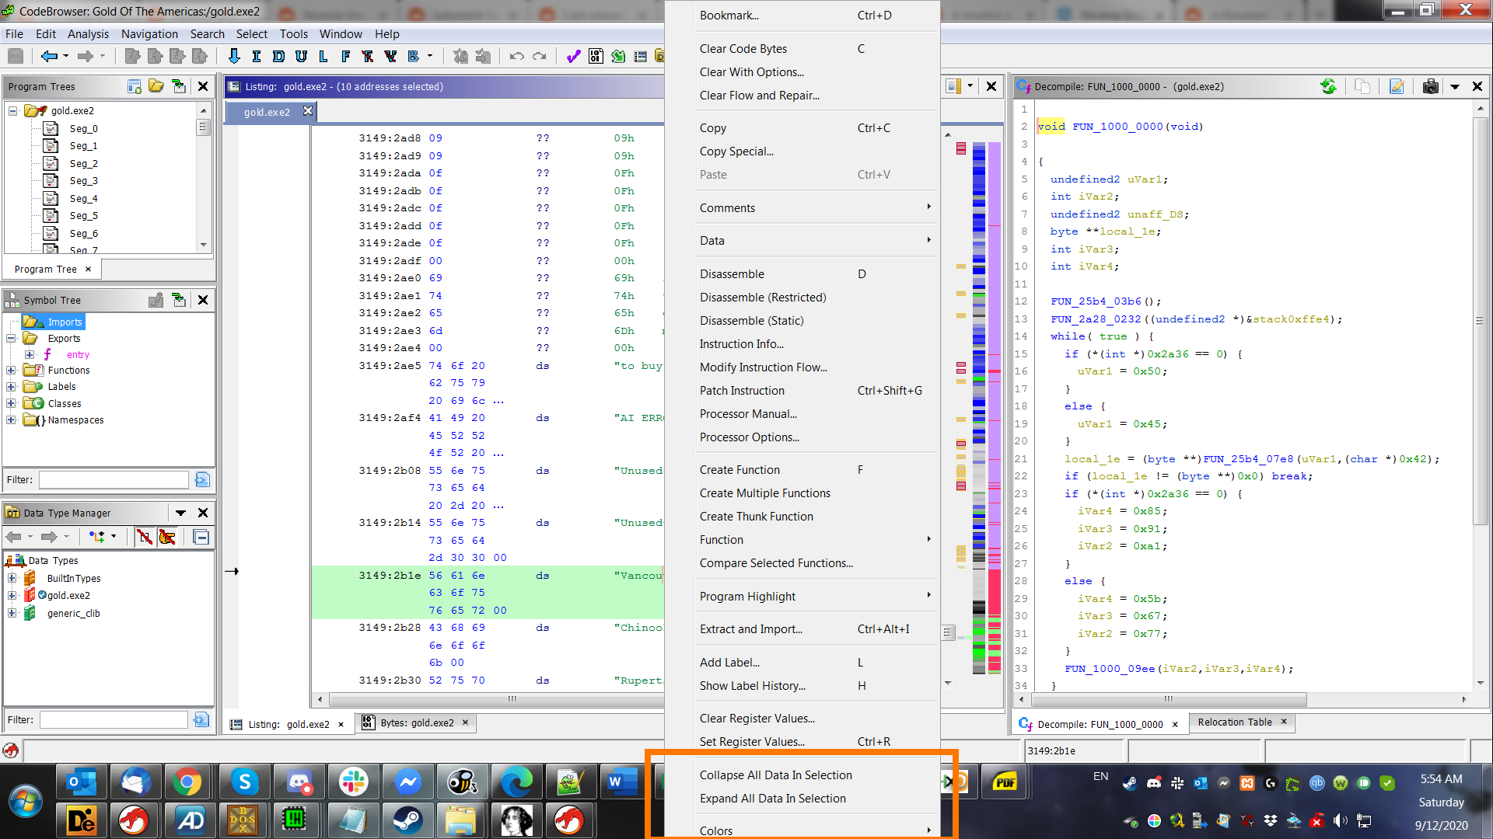Click snapshot camera icon in Decompile panel
The image size is (1493, 839).
(x=1430, y=86)
